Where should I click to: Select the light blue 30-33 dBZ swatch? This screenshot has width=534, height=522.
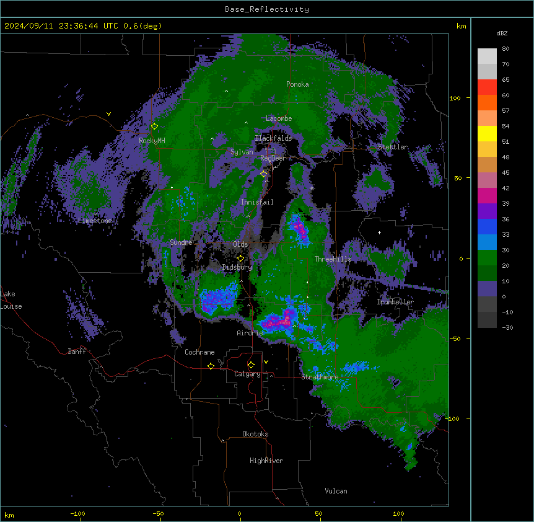coord(487,242)
